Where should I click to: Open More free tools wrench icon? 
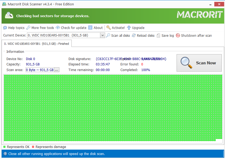pos(28,28)
